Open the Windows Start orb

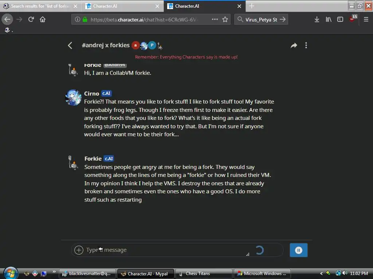pyautogui.click(x=11, y=273)
